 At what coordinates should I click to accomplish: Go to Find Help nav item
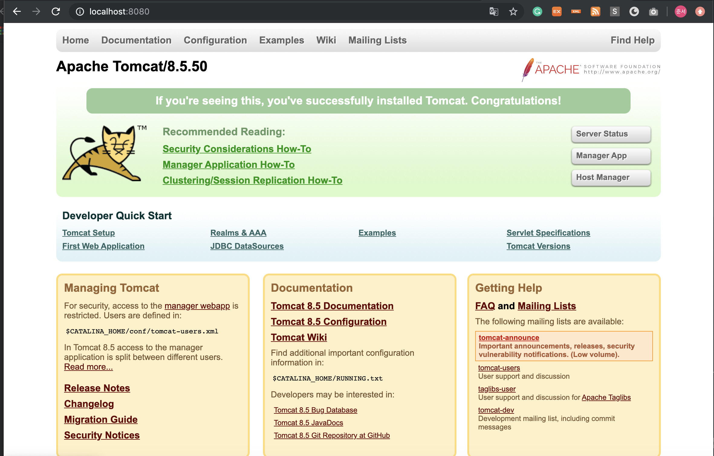point(632,40)
